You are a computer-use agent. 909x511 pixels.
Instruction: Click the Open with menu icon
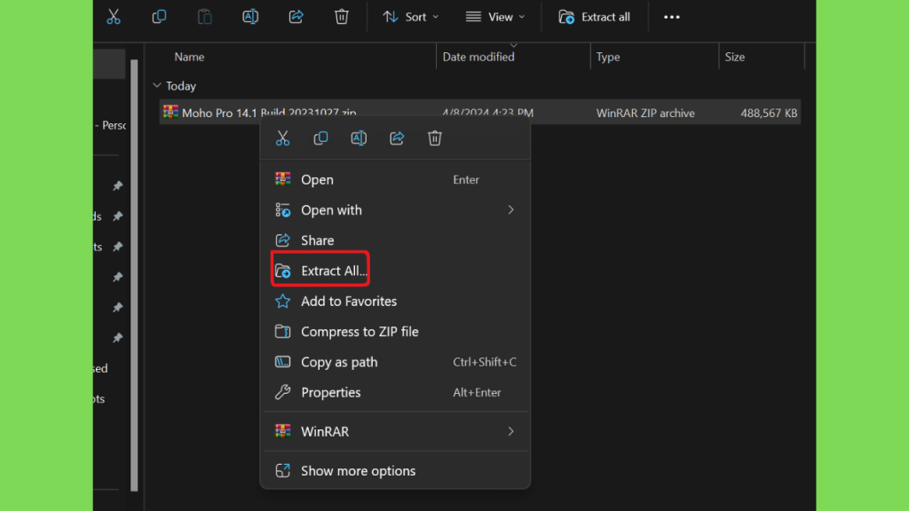tap(282, 209)
